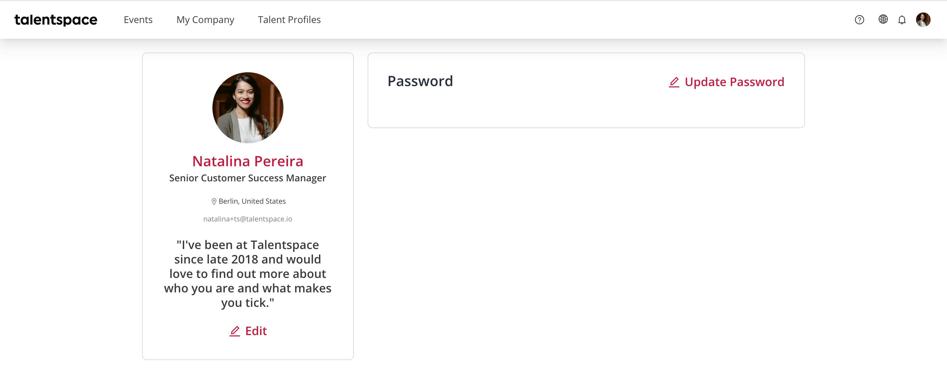
Task: Open notifications bell icon
Action: pos(902,20)
